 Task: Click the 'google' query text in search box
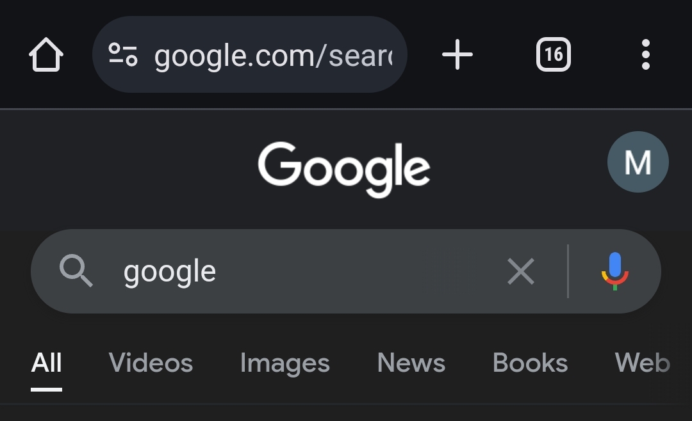[170, 272]
